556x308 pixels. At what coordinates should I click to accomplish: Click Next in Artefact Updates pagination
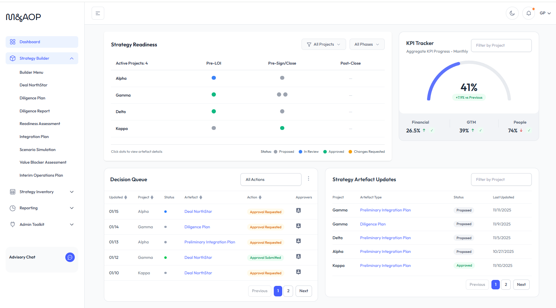(x=521, y=284)
